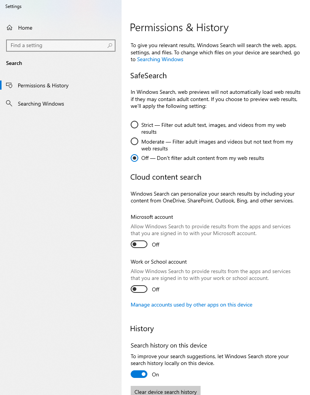Screen dimensions: 310x395
Task: Click the Off label beside Microsoft account toggle
Action: (155, 245)
